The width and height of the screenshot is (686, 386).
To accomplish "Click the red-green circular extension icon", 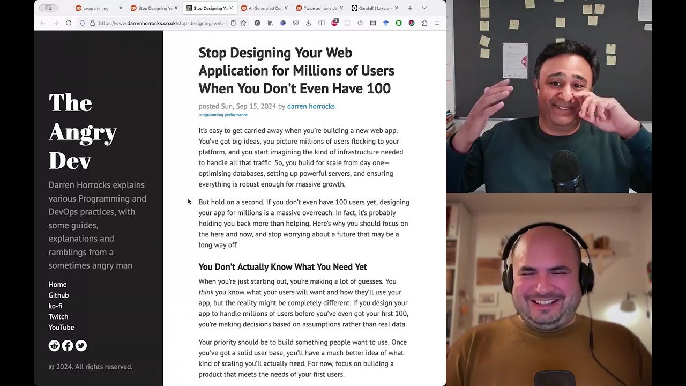I will click(412, 23).
